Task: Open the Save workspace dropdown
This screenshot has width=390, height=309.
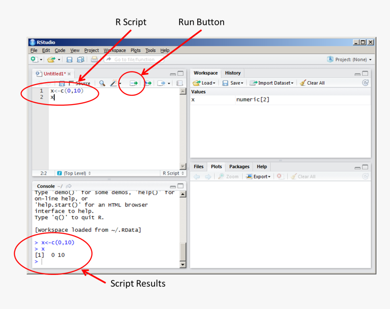Action: 233,83
